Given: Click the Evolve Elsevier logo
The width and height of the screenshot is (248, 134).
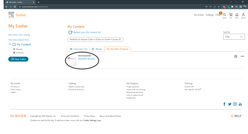Looking at the screenshot, I should [17, 15].
